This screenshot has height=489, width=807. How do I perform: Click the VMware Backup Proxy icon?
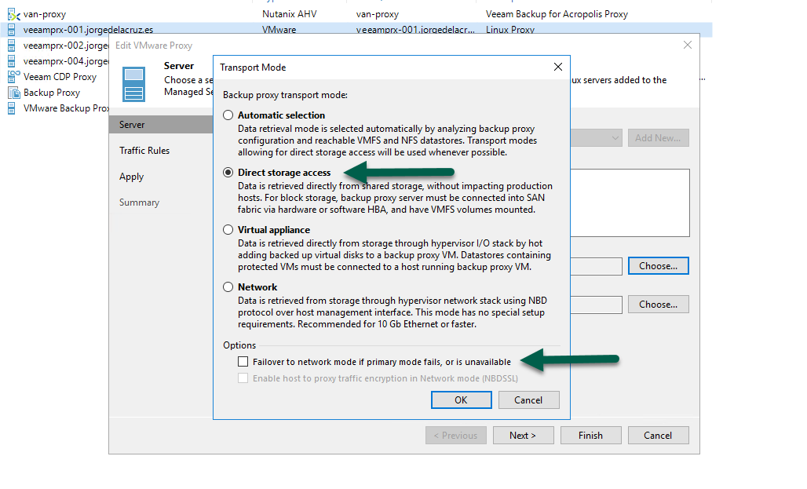point(11,108)
